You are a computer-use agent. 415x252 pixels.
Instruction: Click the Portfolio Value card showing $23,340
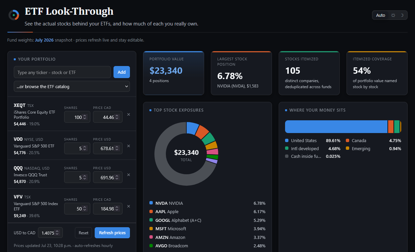point(174,73)
